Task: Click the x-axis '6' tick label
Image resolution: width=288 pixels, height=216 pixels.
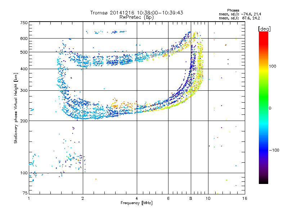Action: tap(168, 198)
